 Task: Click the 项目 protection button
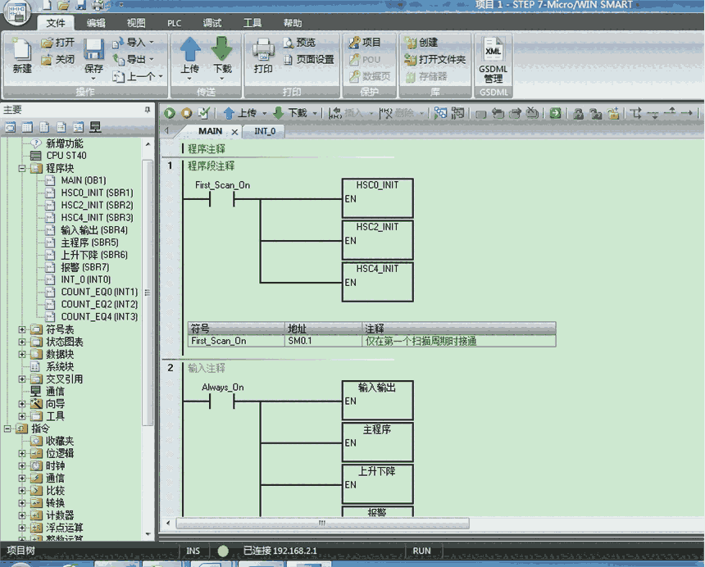pos(365,43)
